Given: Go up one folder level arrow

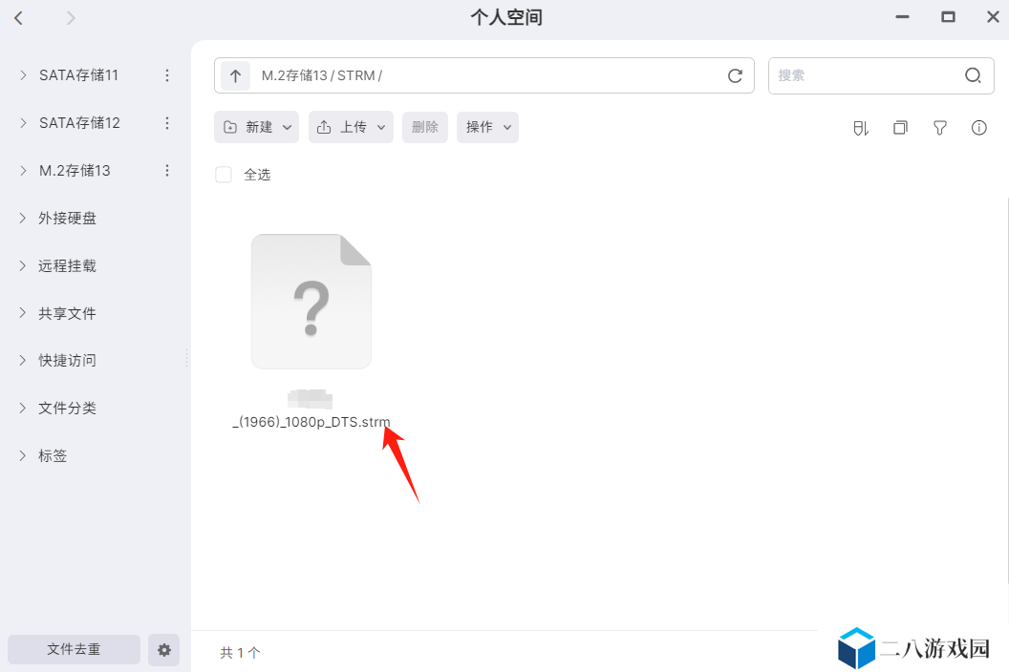Looking at the screenshot, I should click(235, 75).
